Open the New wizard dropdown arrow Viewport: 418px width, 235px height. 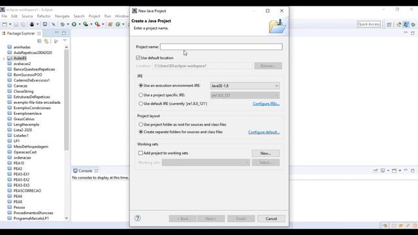(10, 24)
